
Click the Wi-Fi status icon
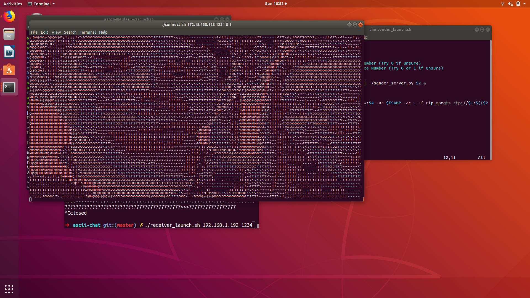coord(502,4)
